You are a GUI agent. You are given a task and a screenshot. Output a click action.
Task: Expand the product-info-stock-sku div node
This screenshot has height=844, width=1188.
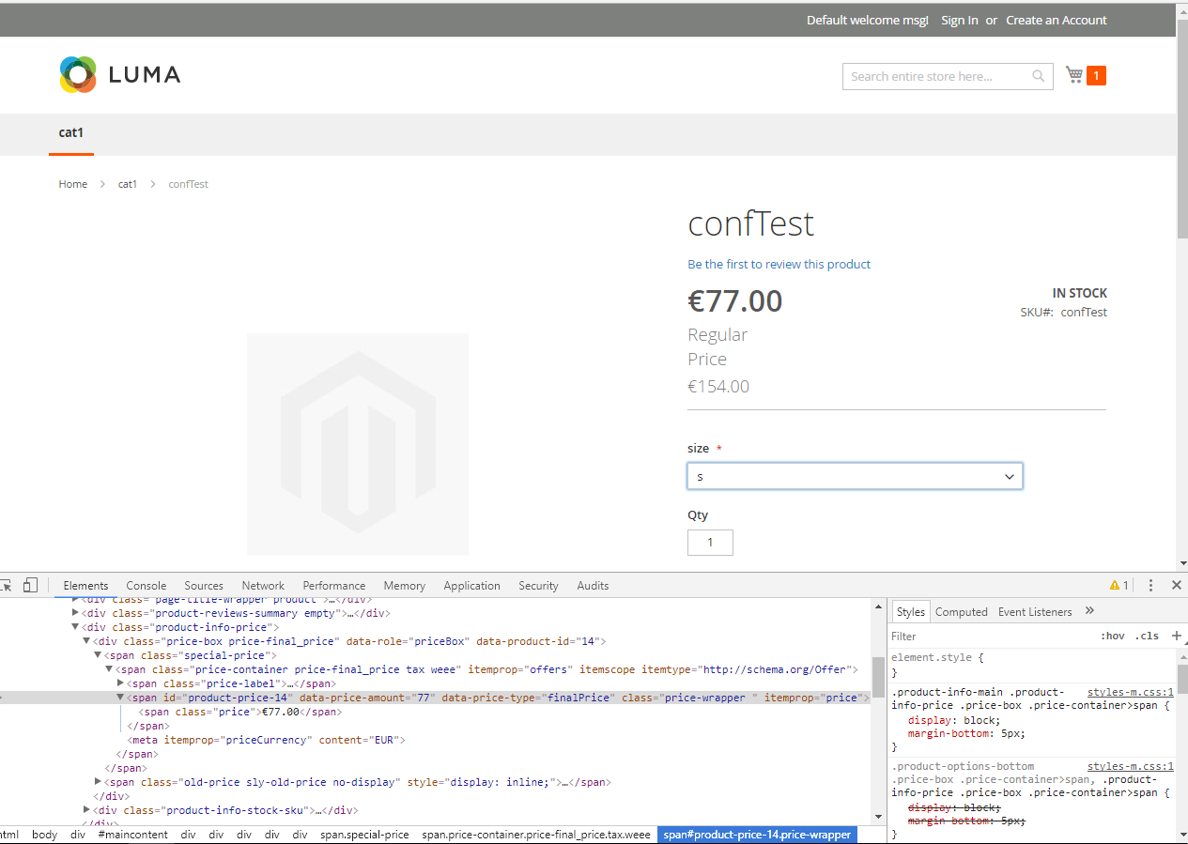tap(87, 810)
